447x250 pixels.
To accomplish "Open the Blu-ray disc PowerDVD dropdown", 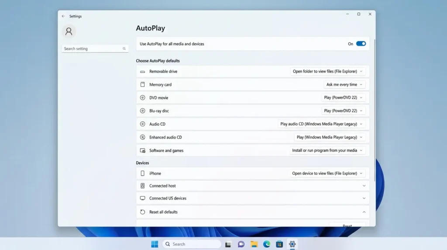I will click(x=343, y=111).
